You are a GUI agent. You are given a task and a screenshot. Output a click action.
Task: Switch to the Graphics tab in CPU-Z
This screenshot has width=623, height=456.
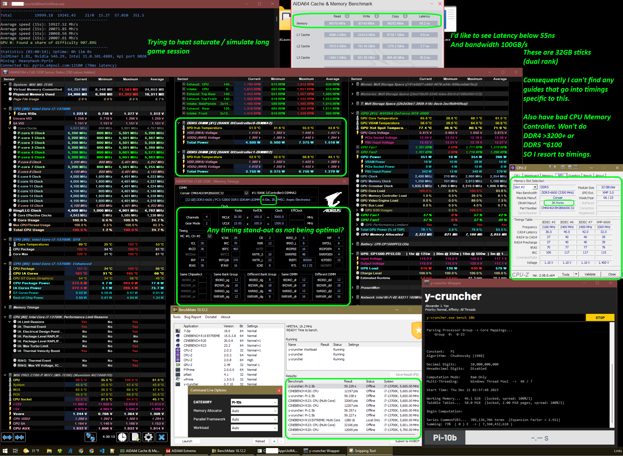pyautogui.click(x=574, y=175)
